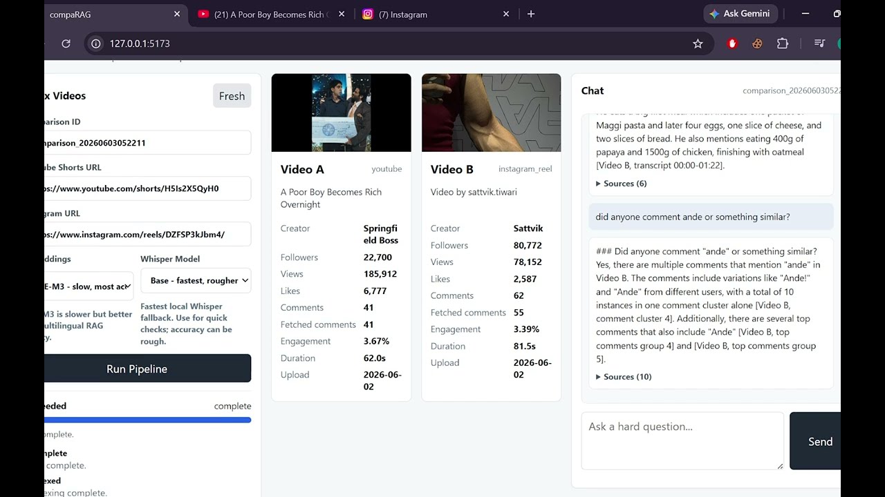The width and height of the screenshot is (885, 497).
Task: Send the chat message
Action: [816, 441]
